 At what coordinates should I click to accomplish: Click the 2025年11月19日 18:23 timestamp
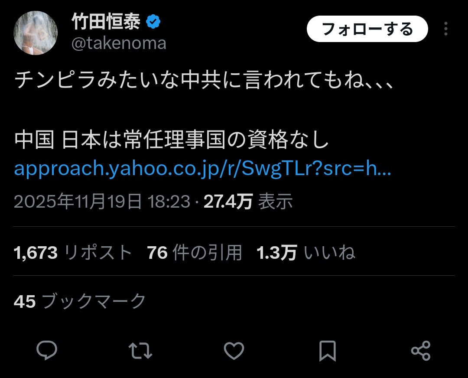[x=102, y=201]
